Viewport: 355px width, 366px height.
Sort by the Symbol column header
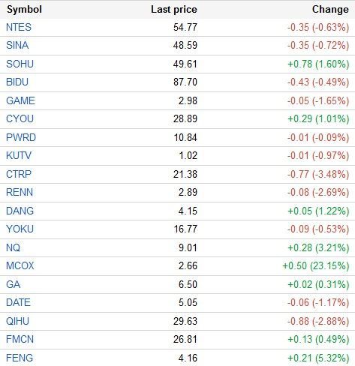[x=24, y=10]
